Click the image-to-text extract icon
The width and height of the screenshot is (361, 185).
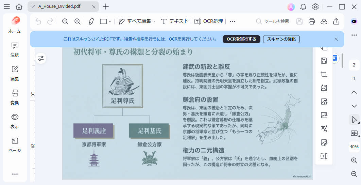click(324, 115)
